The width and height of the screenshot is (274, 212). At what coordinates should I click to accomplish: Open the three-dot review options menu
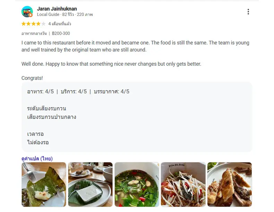[248, 12]
